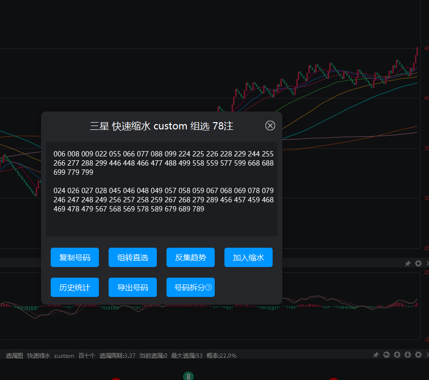The height and width of the screenshot is (380, 429).
Task: Click the dialog title 三星 快速缩水 custom 组选 78注
Action: tap(162, 126)
